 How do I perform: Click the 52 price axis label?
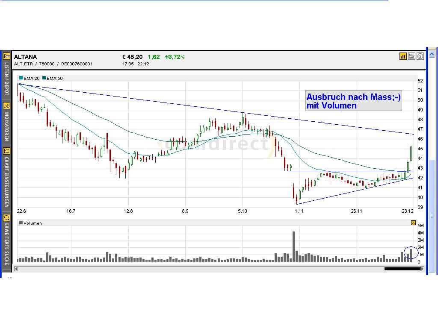tap(420, 81)
